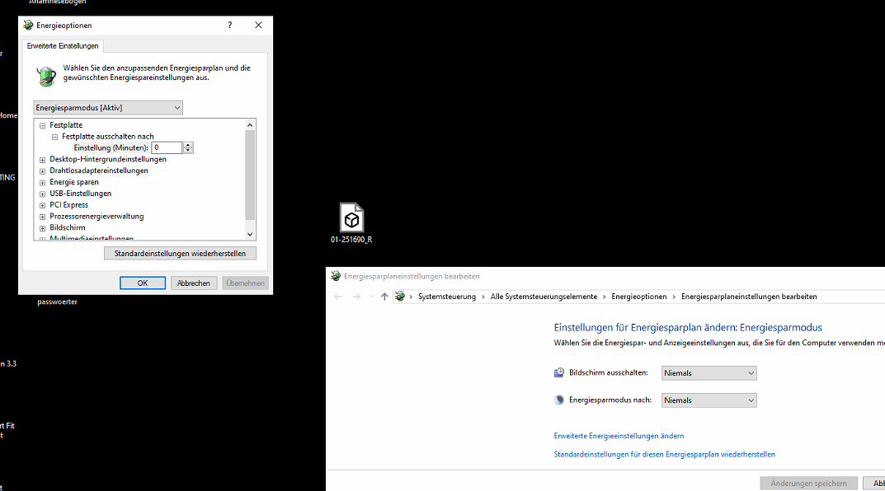Open the Energiesparmodus nach dropdown
The width and height of the screenshot is (885, 491).
[x=708, y=400]
